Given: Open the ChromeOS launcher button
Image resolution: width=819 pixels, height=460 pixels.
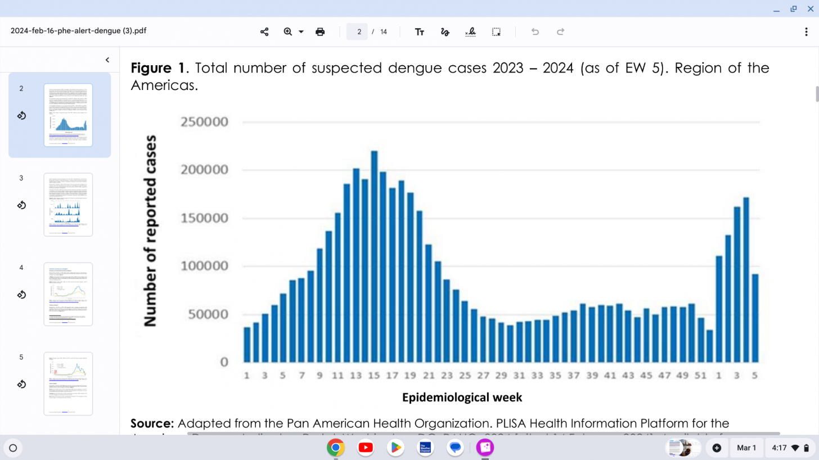Looking at the screenshot, I should click(13, 448).
